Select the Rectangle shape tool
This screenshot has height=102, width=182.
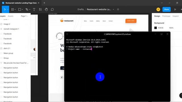pos(20,9)
